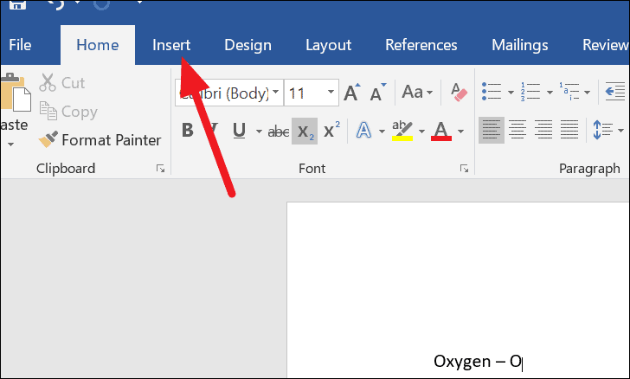Open the Font dialog launcher

click(x=465, y=169)
